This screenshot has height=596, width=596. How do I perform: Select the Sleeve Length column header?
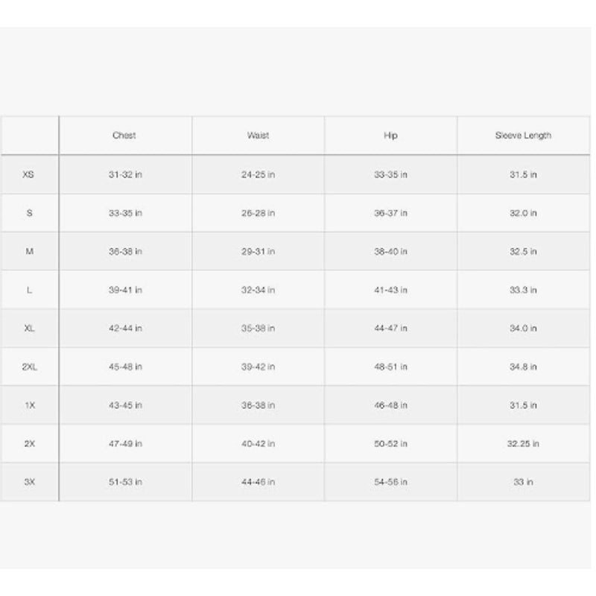(x=524, y=136)
